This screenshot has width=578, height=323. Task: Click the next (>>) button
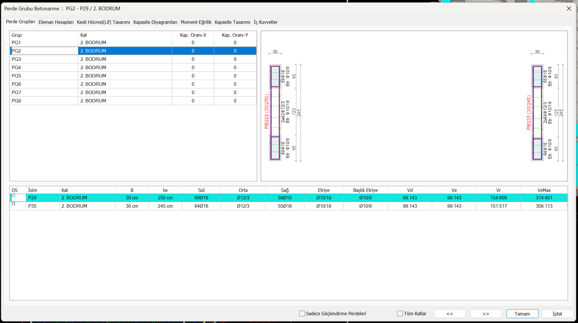[486, 314]
